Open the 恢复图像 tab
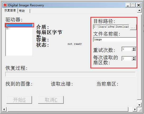Viewport: 144px width, 114px height. tap(10, 11)
